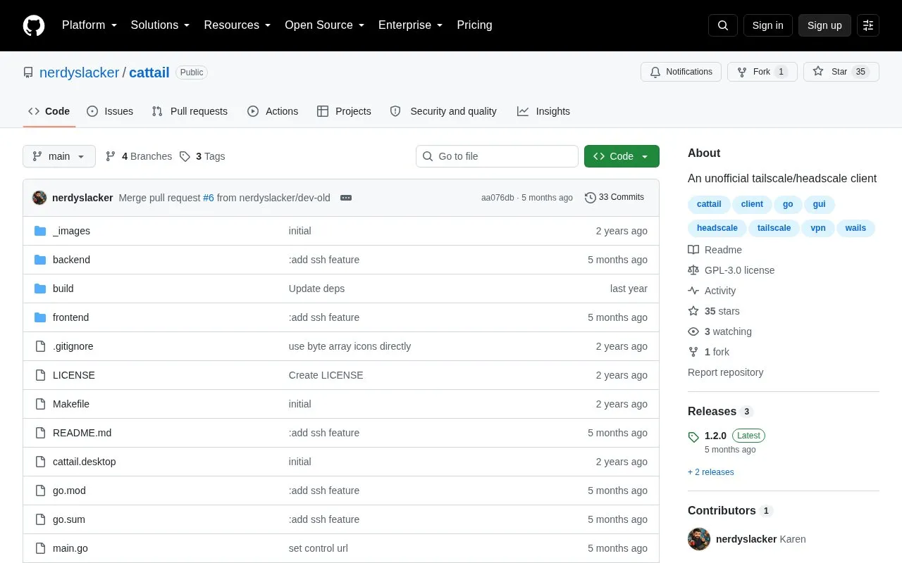Open the green Code dropdown button
This screenshot has width=902, height=563.
(622, 156)
